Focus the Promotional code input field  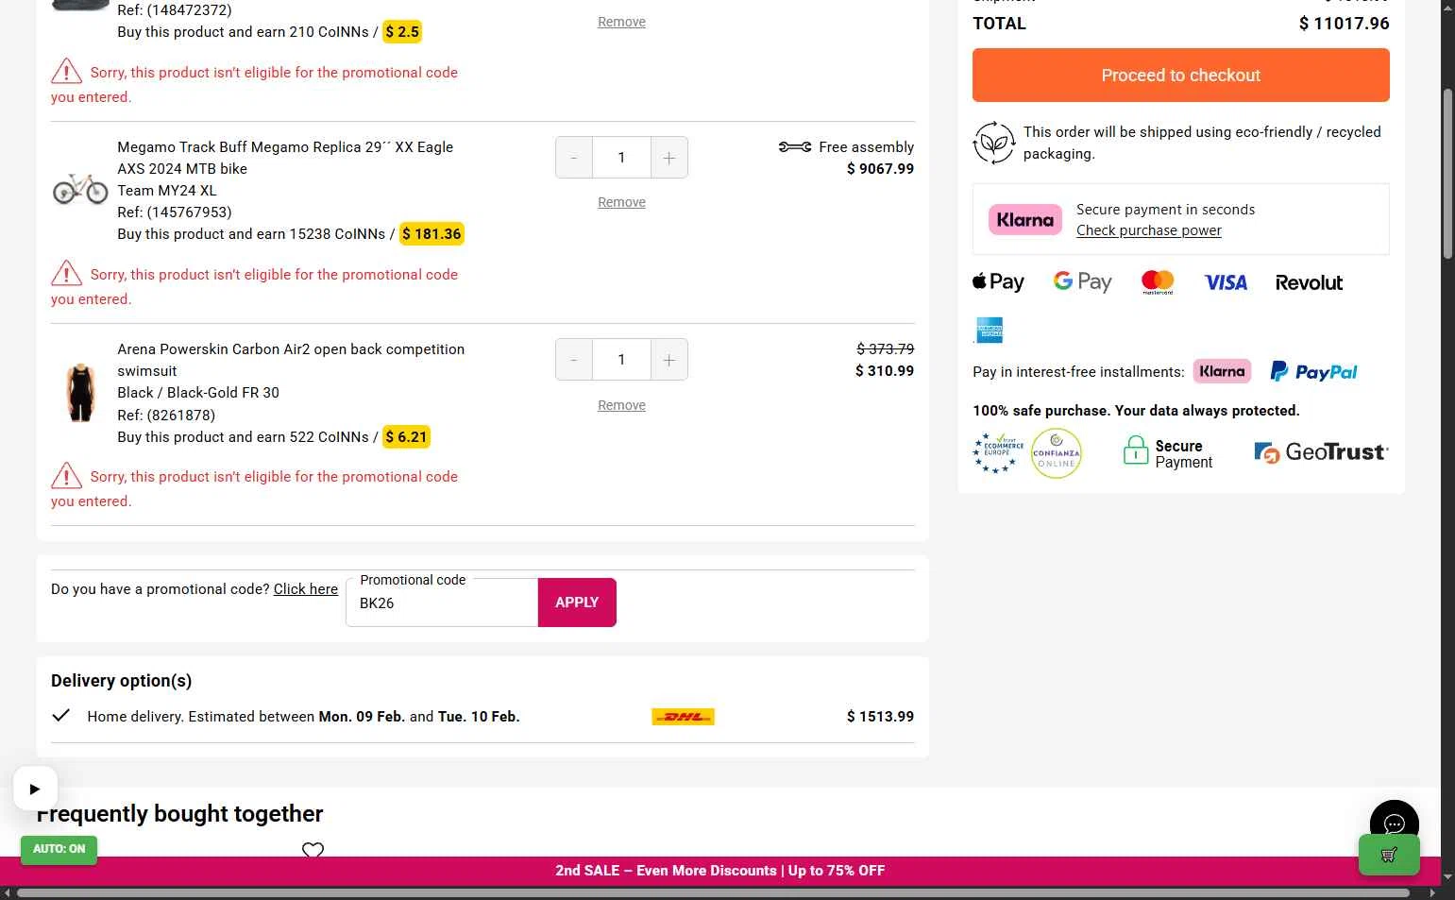(x=442, y=603)
